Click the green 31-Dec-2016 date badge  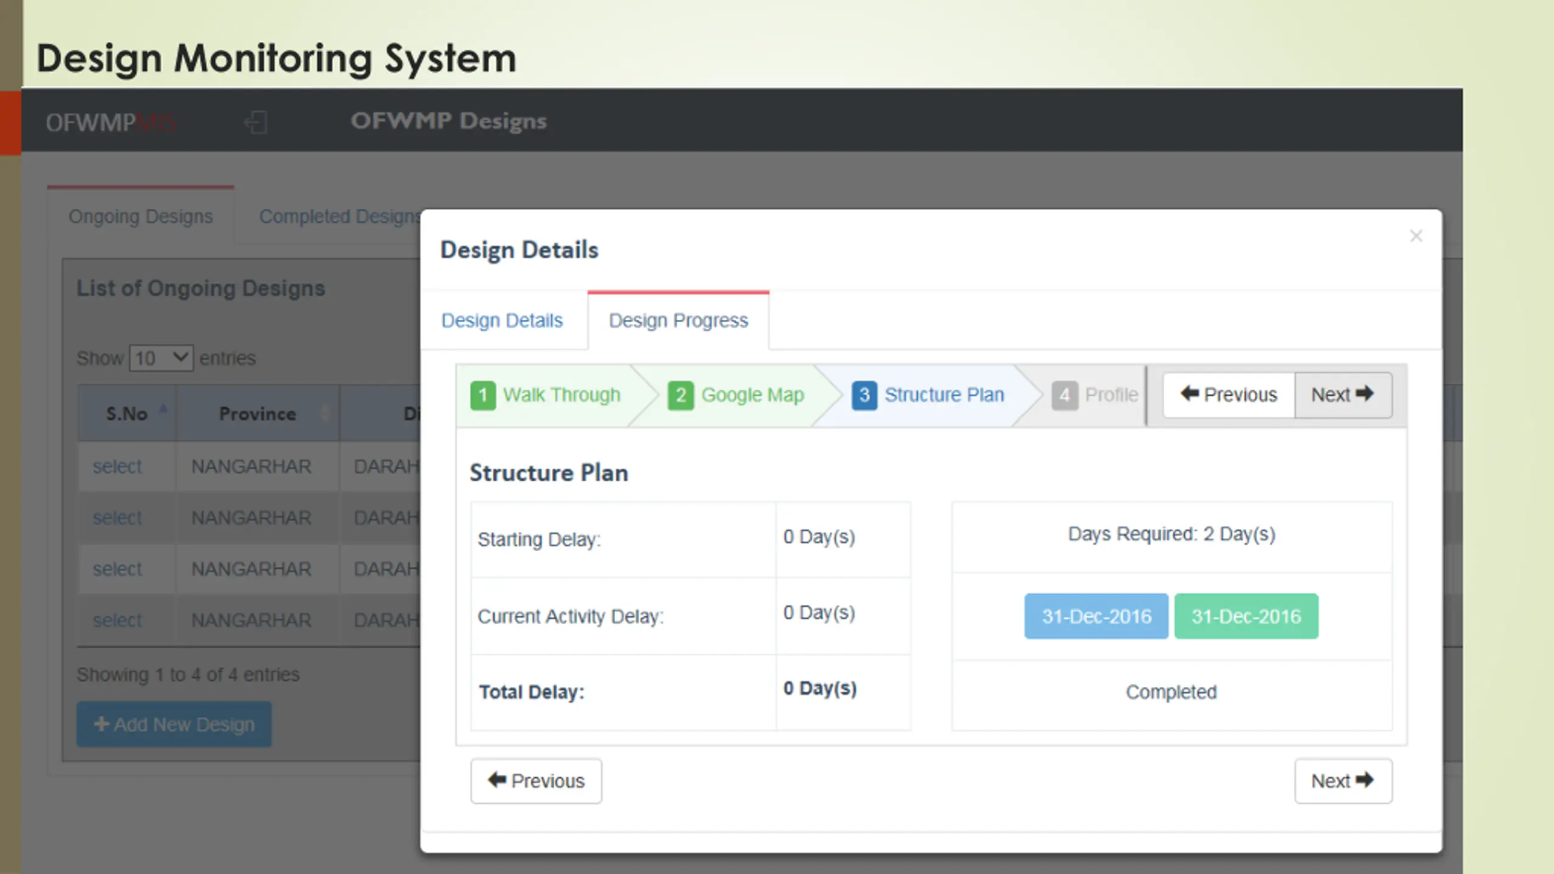click(x=1246, y=616)
